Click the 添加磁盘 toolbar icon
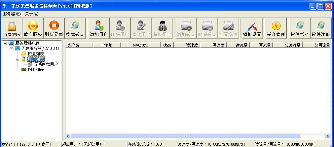 tap(186, 26)
